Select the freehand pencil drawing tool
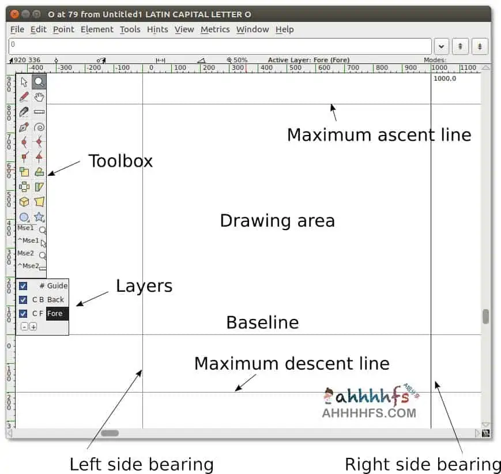This screenshot has width=501, height=474. coord(24,97)
